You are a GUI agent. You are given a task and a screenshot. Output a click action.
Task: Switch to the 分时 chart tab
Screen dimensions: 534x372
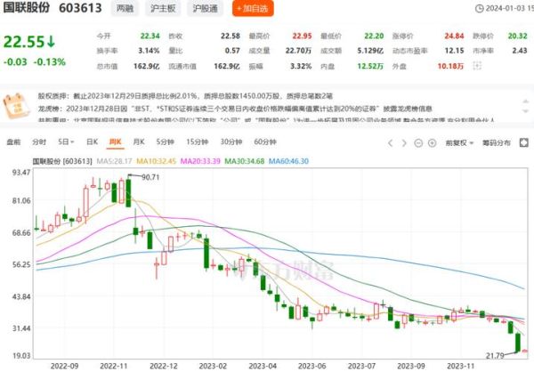tap(39, 142)
